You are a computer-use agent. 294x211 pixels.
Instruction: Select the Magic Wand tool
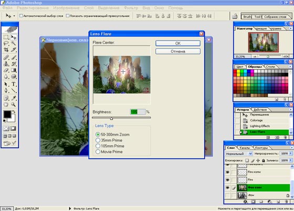(x=13, y=43)
